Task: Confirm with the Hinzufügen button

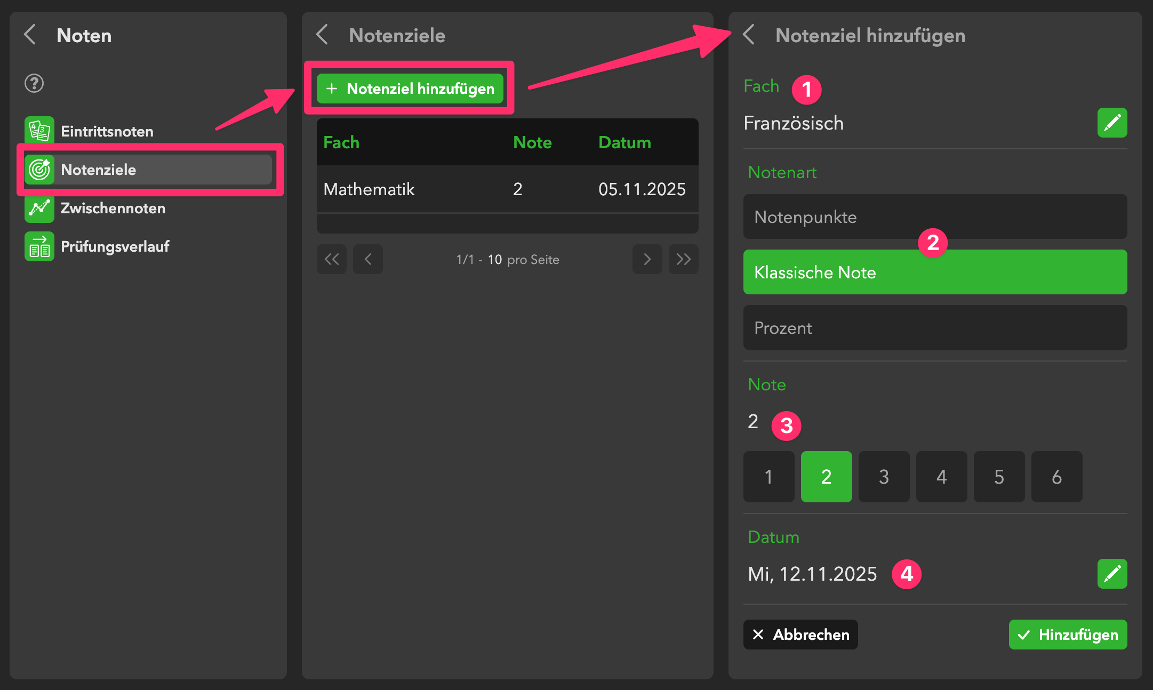Action: click(1068, 635)
